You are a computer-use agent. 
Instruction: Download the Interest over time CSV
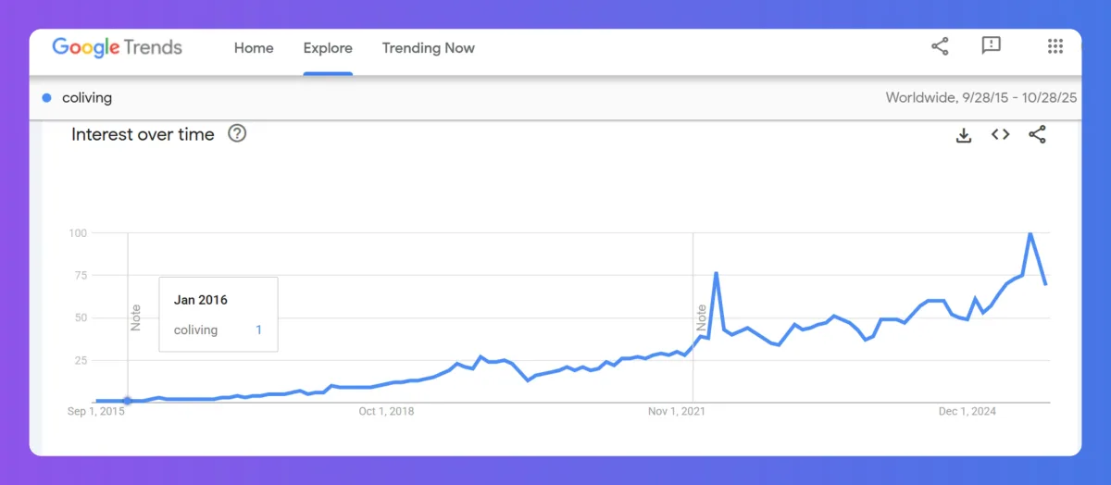[964, 135]
